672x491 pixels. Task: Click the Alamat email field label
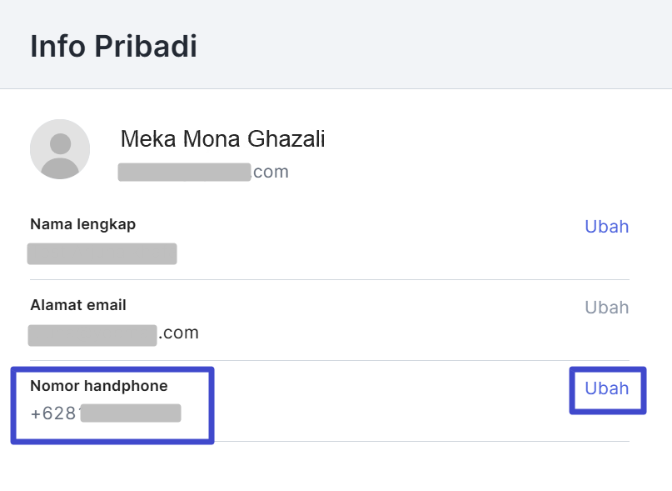pyautogui.click(x=78, y=305)
